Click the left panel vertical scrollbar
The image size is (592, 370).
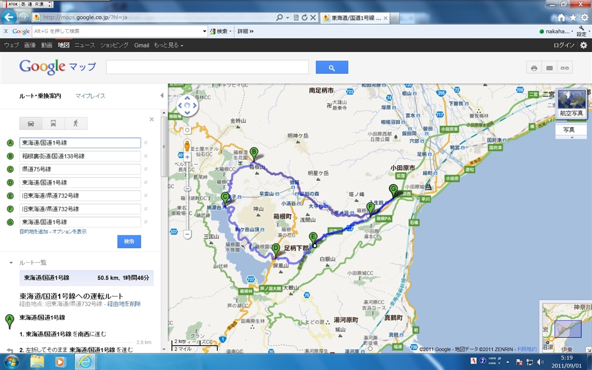point(164,147)
